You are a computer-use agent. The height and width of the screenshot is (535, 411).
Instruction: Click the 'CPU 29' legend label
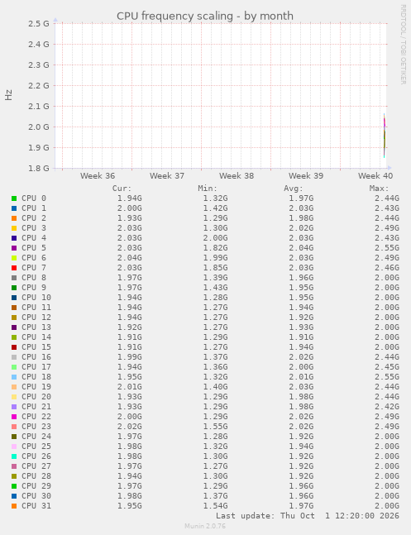coord(36,486)
